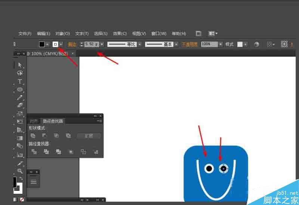Open the align options dropdown icon
The width and height of the screenshot is (299, 205).
pyautogui.click(x=271, y=44)
